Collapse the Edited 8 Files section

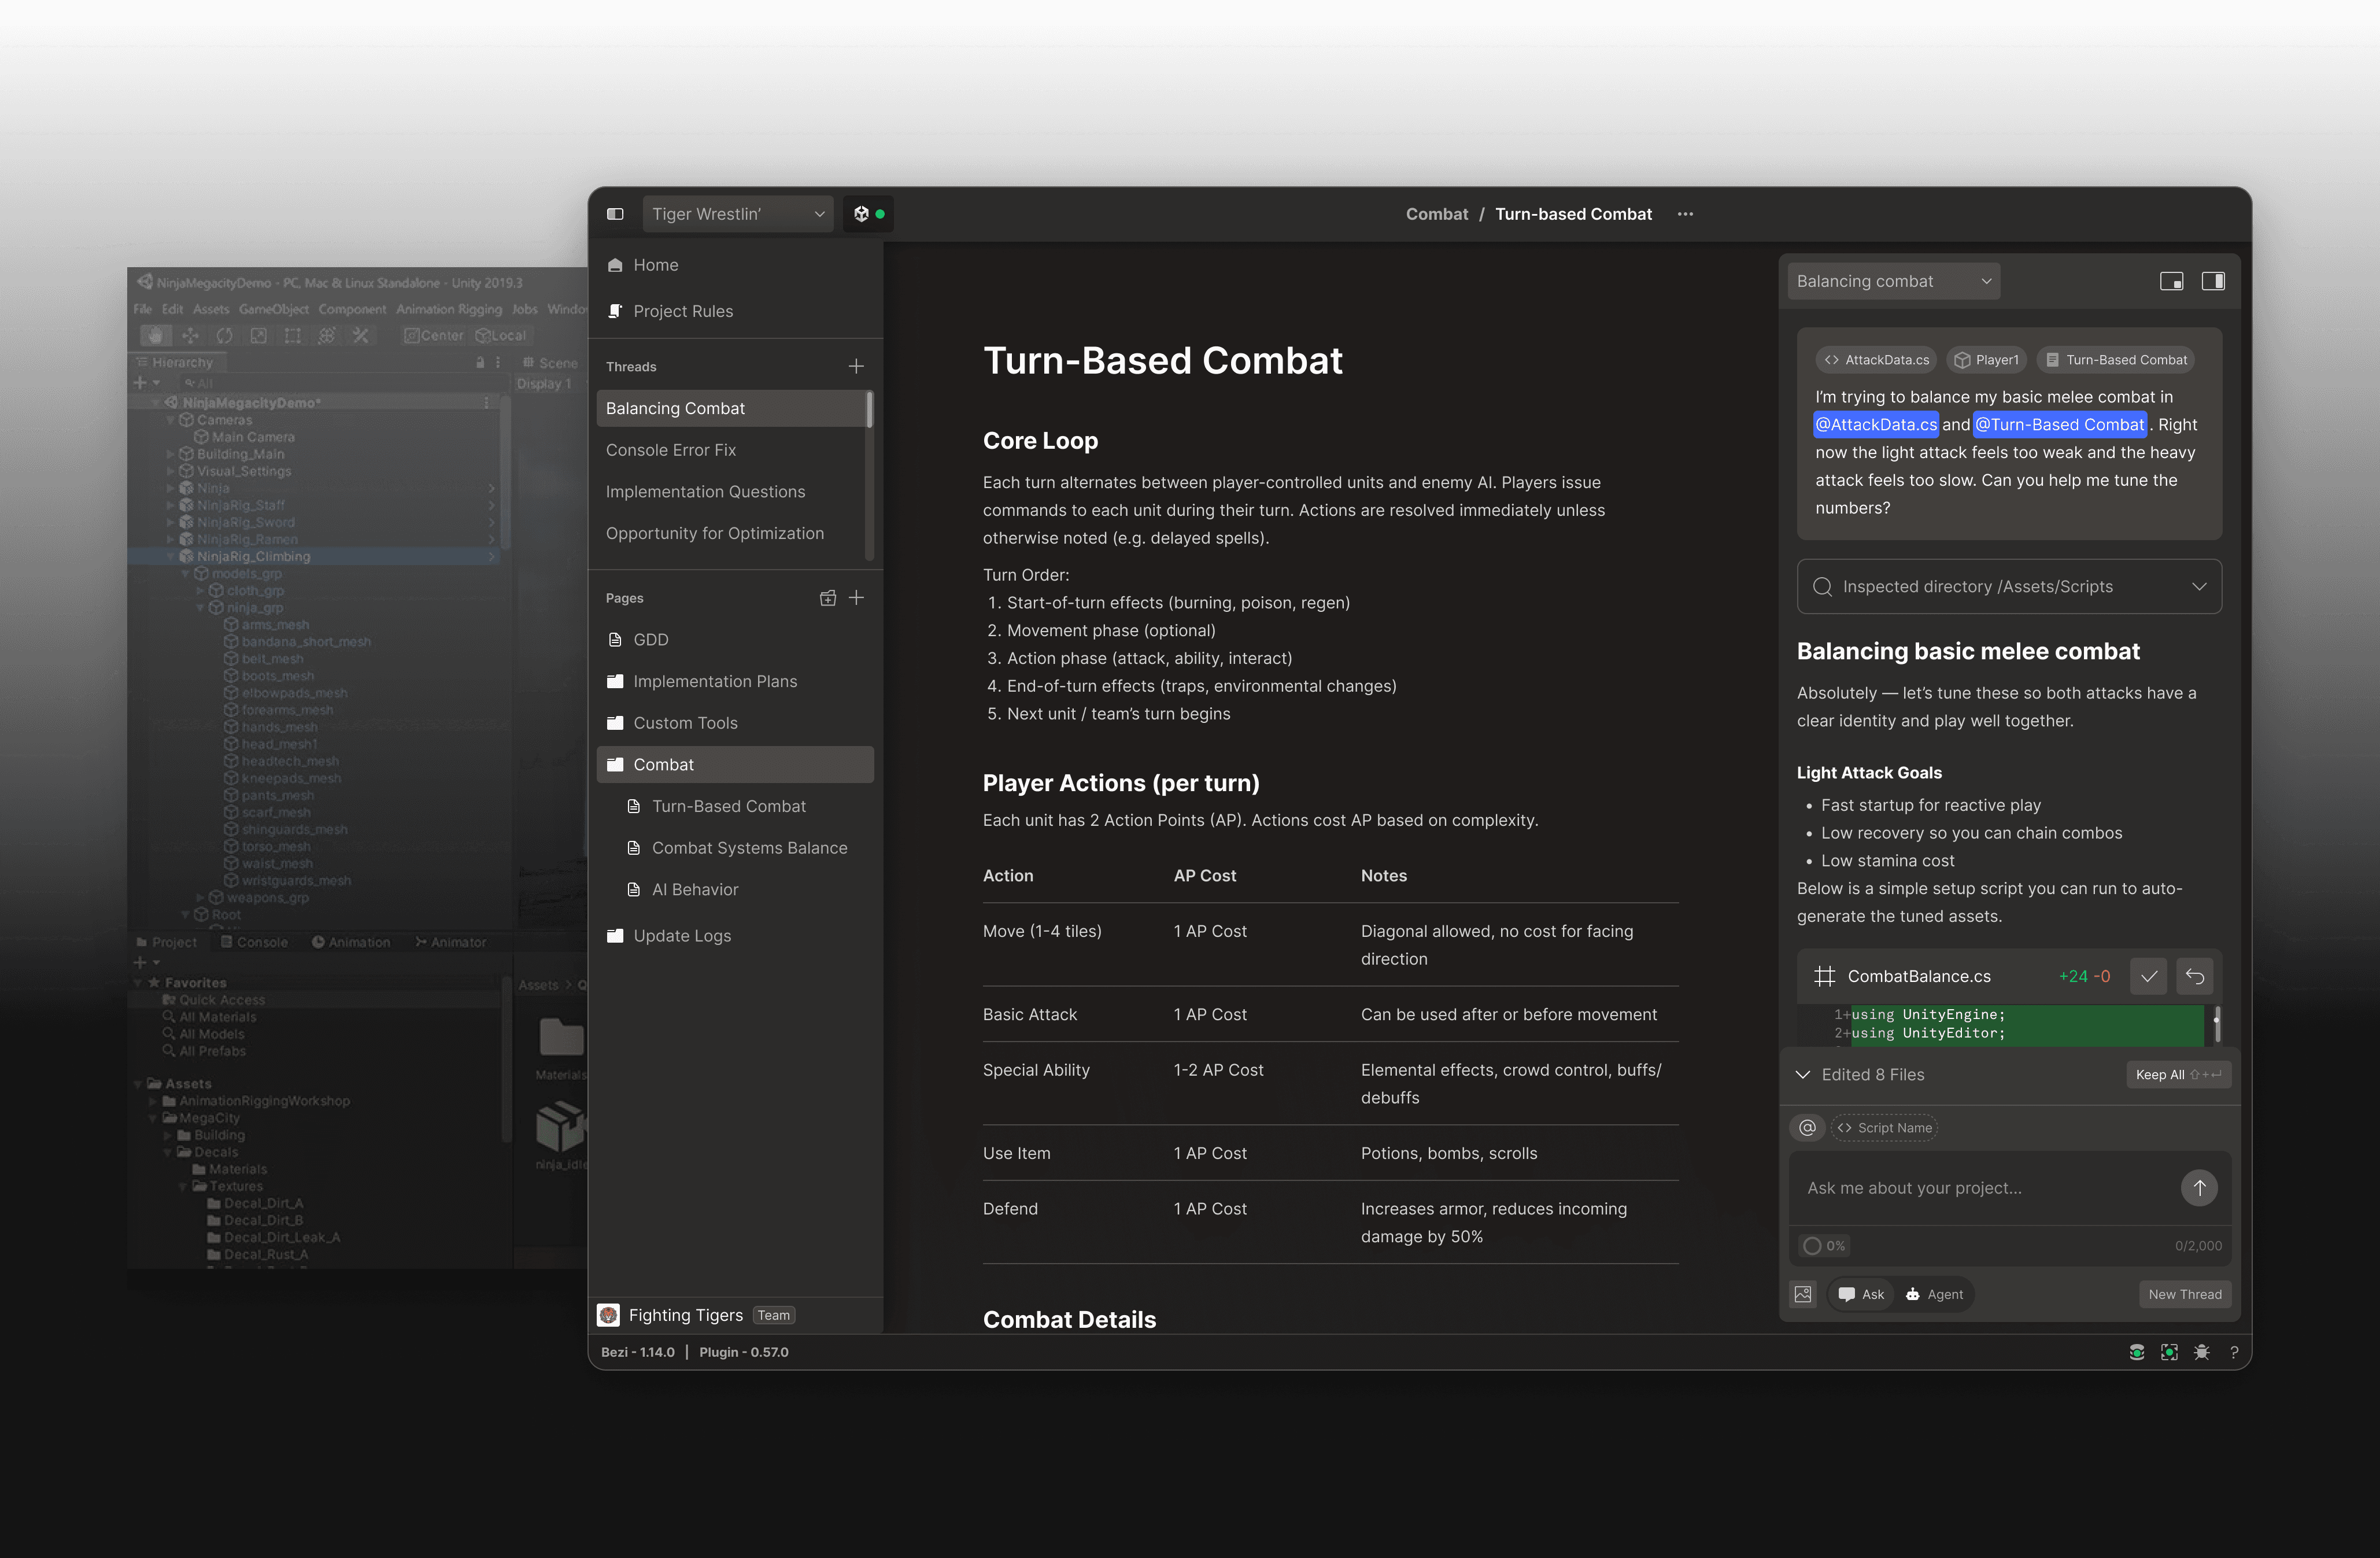1803,1075
